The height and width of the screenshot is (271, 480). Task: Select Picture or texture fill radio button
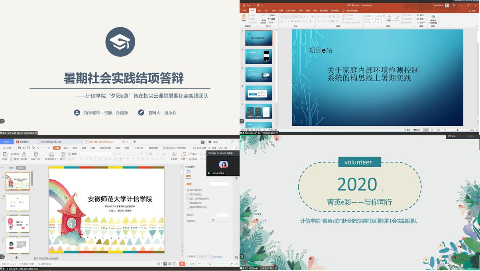point(188,198)
